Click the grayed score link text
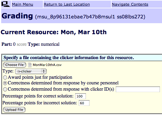Screen dimensions: 162x115 point(21,44)
